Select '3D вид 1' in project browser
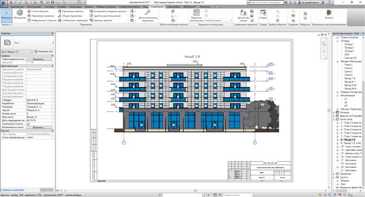 349,44
